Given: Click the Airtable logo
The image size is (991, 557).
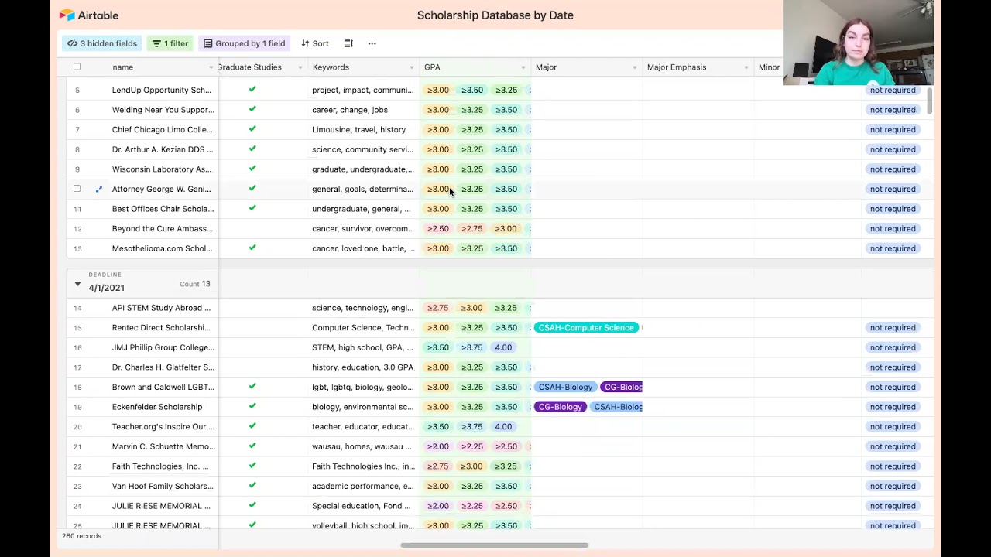Looking at the screenshot, I should 88,15.
